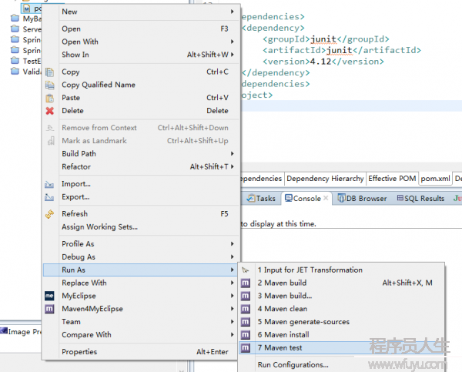Choose Refresh from the context menu
Image resolution: width=462 pixels, height=372 pixels.
140,214
